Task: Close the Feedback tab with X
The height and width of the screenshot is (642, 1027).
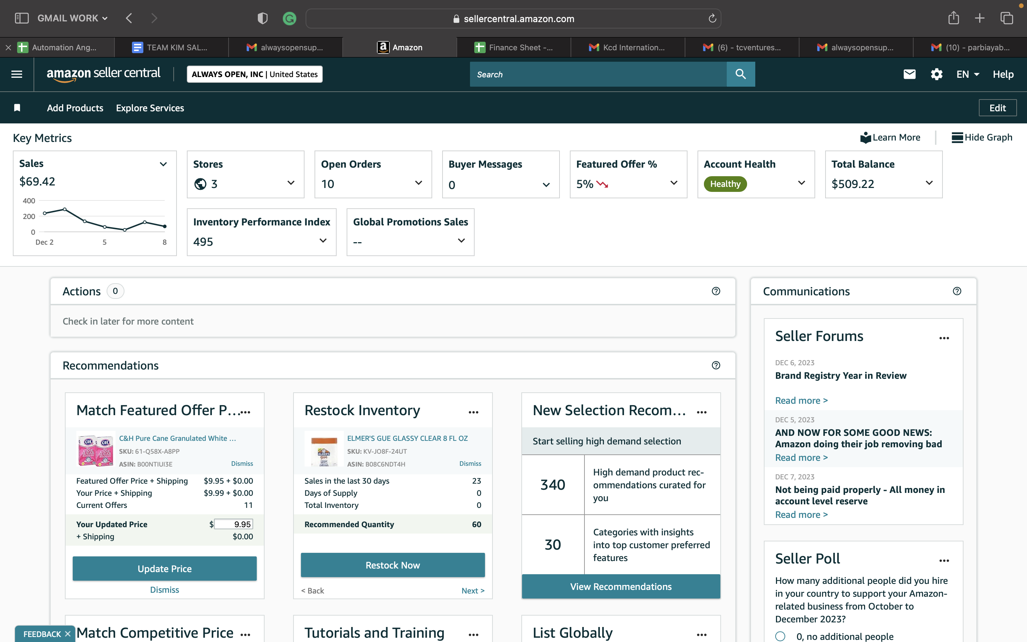Action: [67, 634]
